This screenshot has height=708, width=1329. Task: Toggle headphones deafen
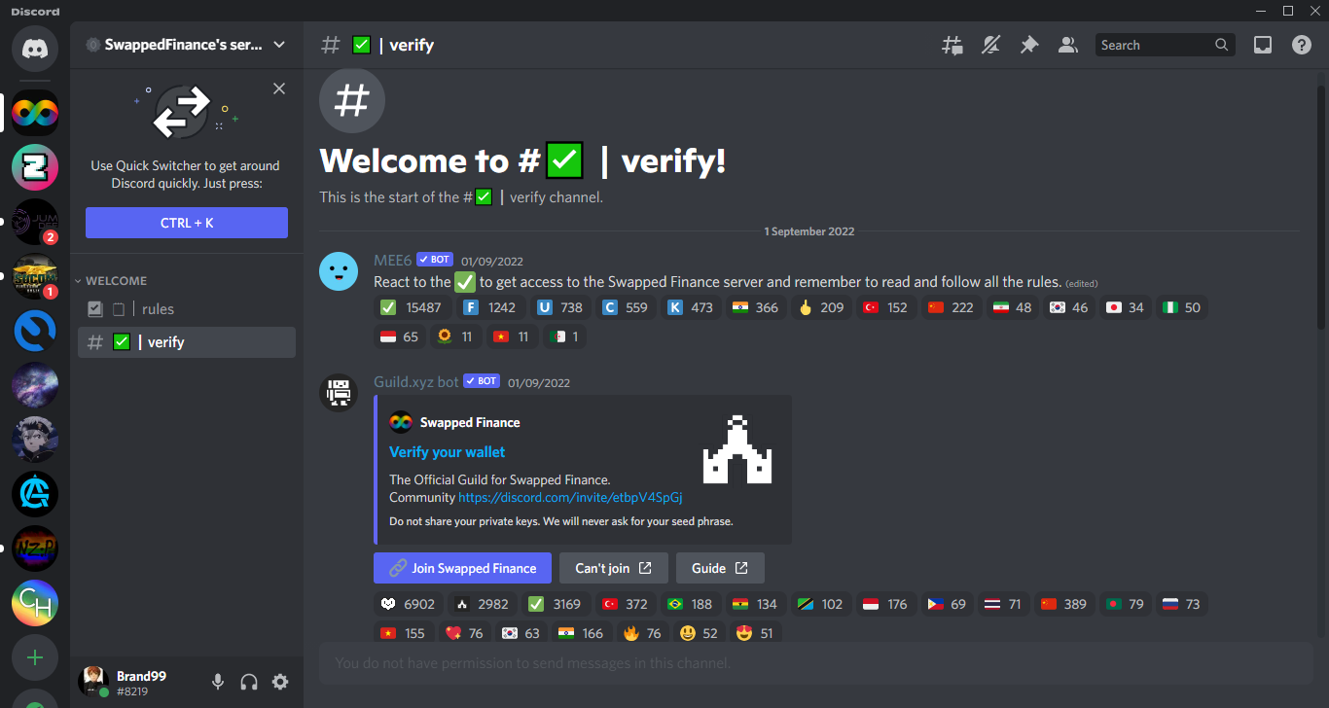click(x=249, y=682)
